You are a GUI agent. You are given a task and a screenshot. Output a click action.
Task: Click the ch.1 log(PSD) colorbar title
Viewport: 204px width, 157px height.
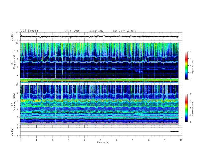point(193,67)
